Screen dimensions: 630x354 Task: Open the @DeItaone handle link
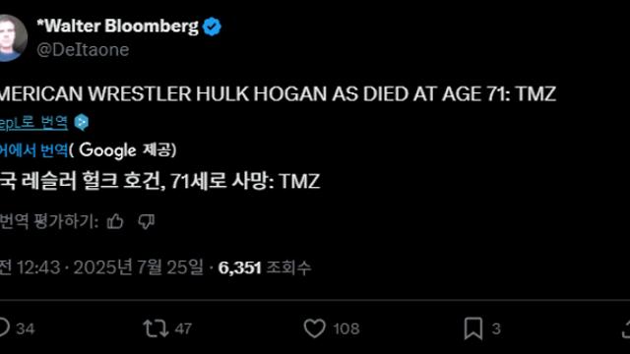[x=83, y=50]
